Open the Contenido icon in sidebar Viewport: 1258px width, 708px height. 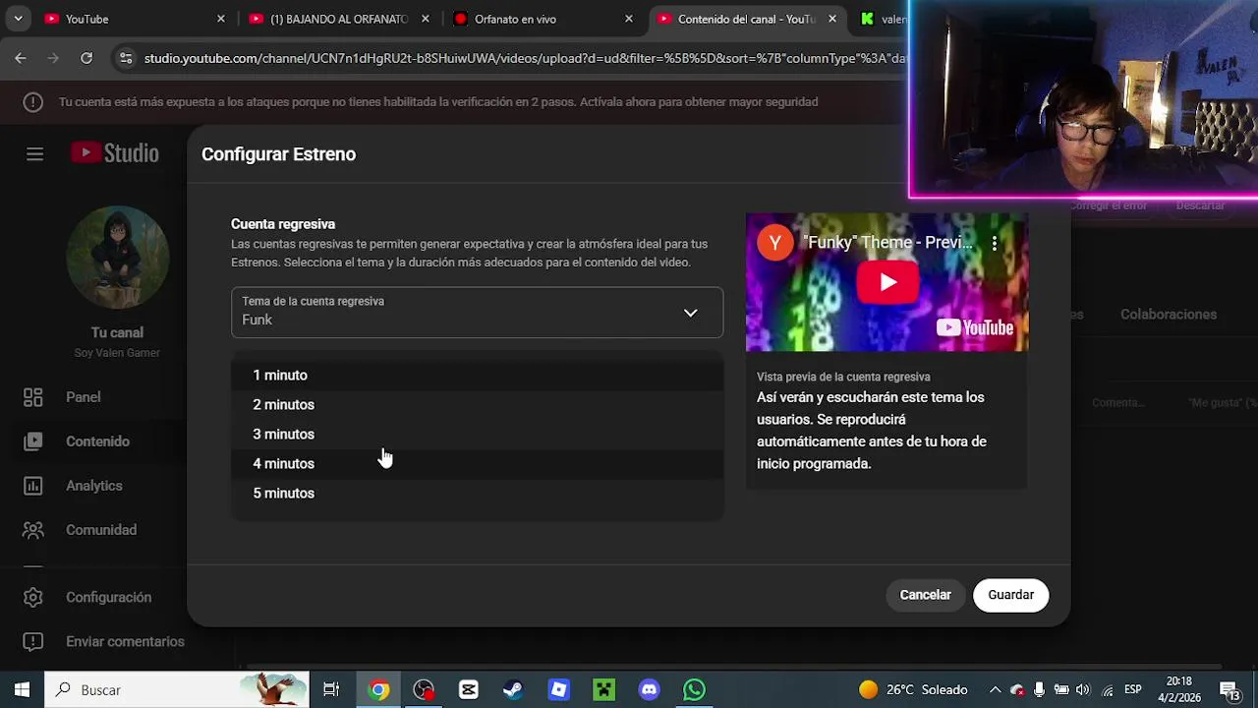click(x=33, y=442)
